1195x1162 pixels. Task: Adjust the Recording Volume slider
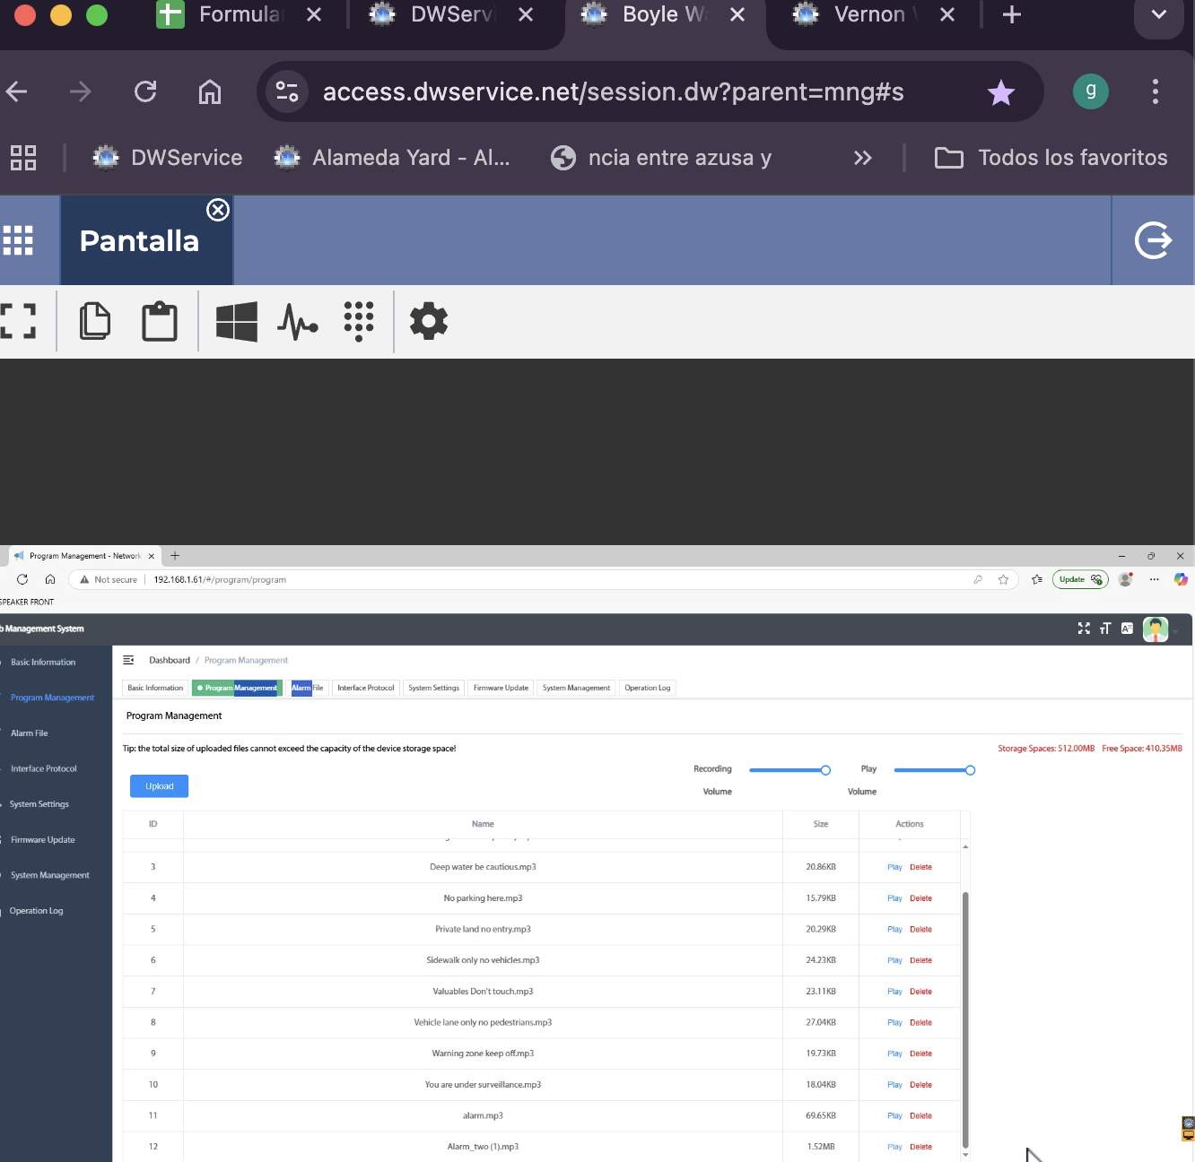tap(789, 770)
